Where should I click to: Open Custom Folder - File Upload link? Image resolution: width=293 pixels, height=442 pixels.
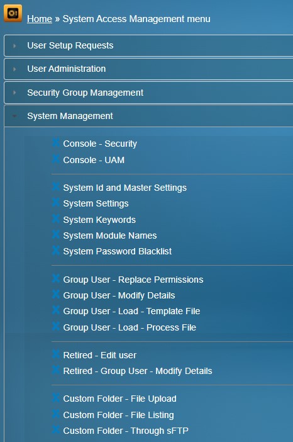(x=119, y=399)
